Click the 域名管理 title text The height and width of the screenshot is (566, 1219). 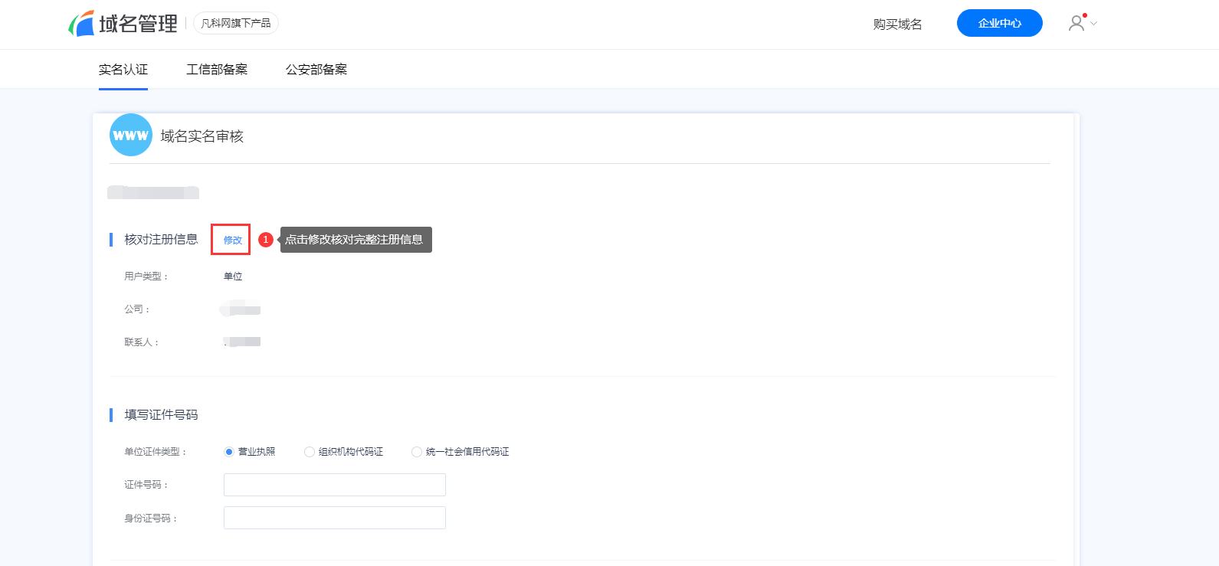click(138, 24)
